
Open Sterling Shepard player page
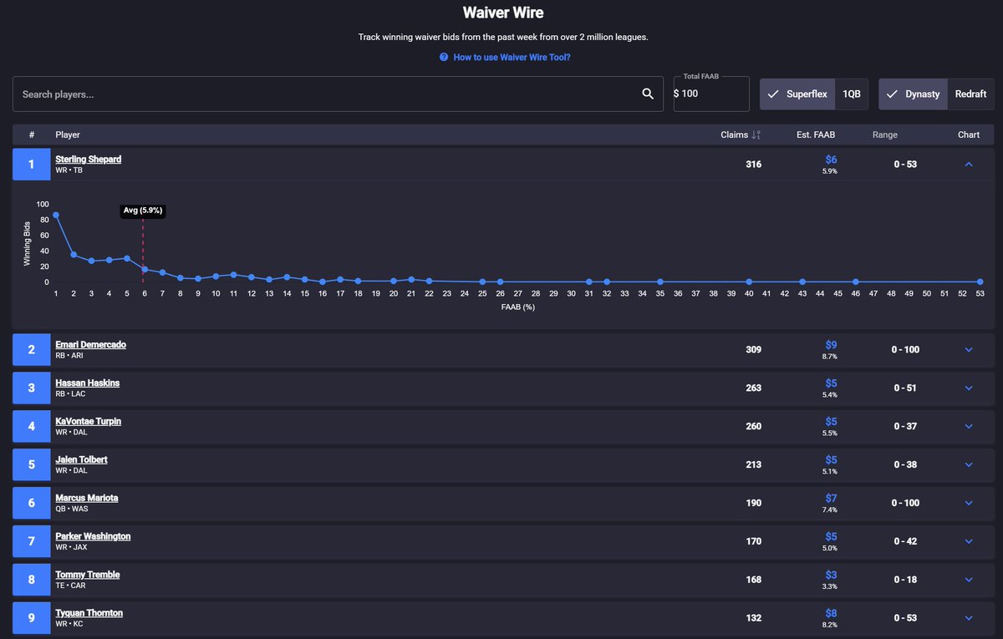click(89, 159)
